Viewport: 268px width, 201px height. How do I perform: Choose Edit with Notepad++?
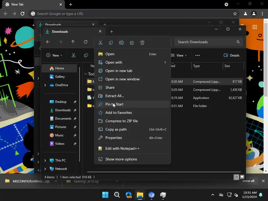point(132,149)
